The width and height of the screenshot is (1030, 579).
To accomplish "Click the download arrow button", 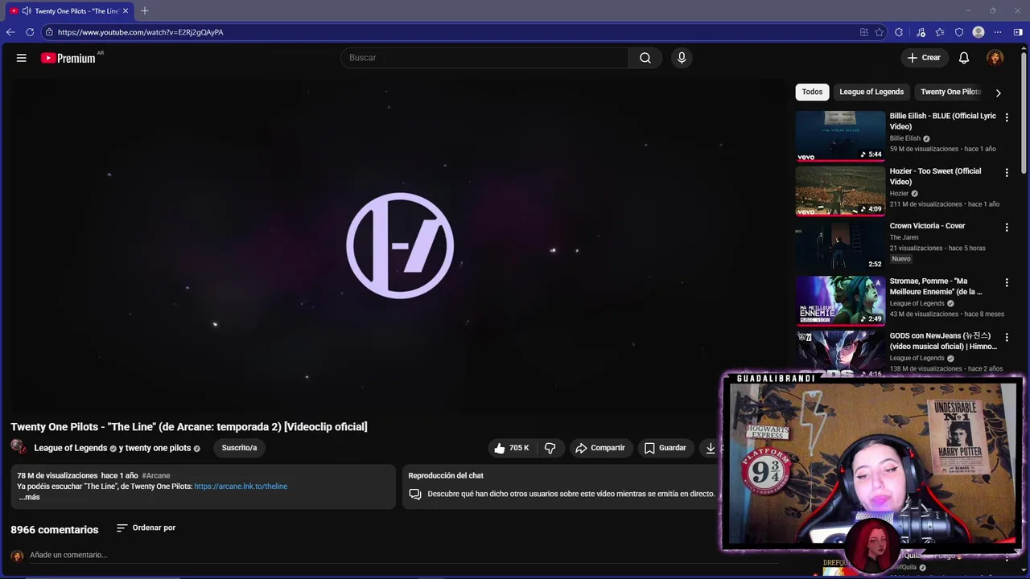I will (711, 448).
